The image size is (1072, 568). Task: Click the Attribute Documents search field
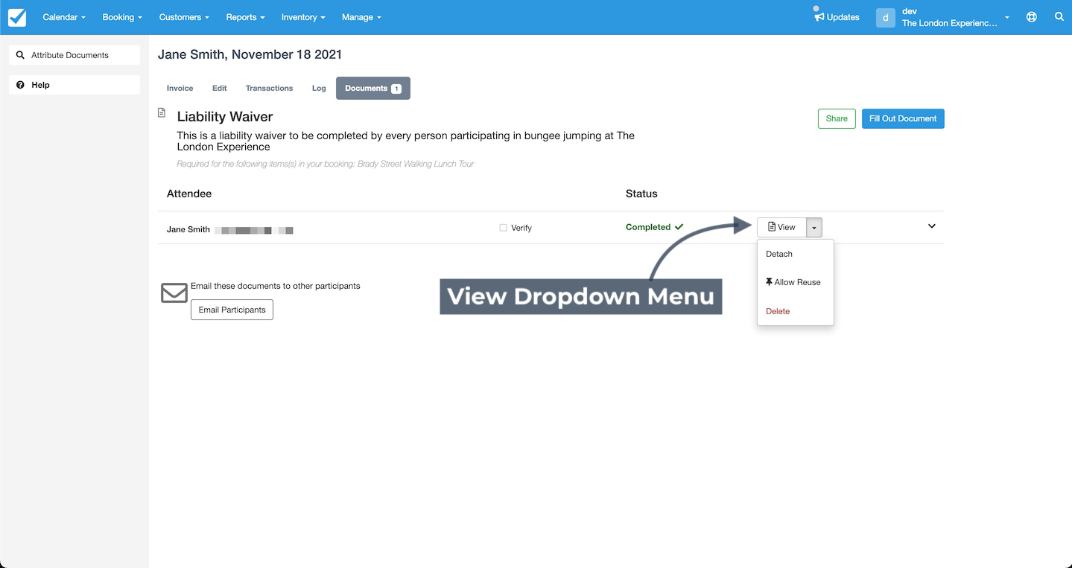[x=74, y=55]
